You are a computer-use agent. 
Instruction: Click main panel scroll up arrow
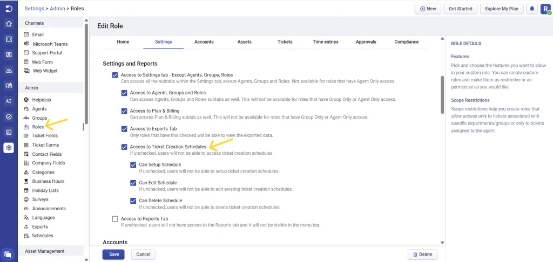point(442,38)
